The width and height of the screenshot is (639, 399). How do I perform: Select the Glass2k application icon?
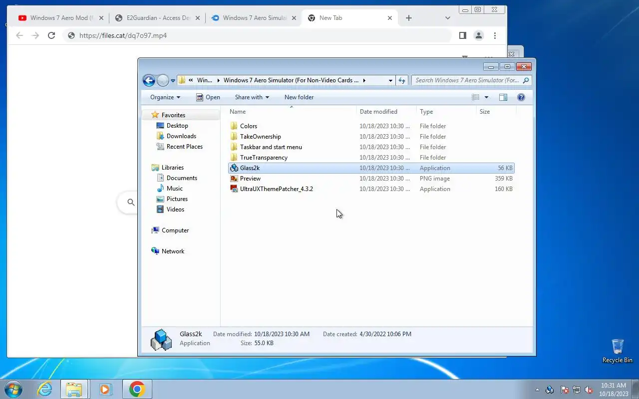pos(234,168)
